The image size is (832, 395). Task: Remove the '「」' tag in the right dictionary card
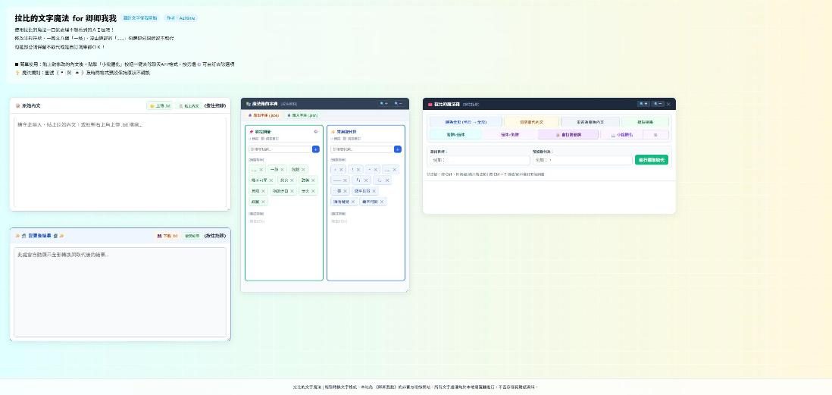365,180
